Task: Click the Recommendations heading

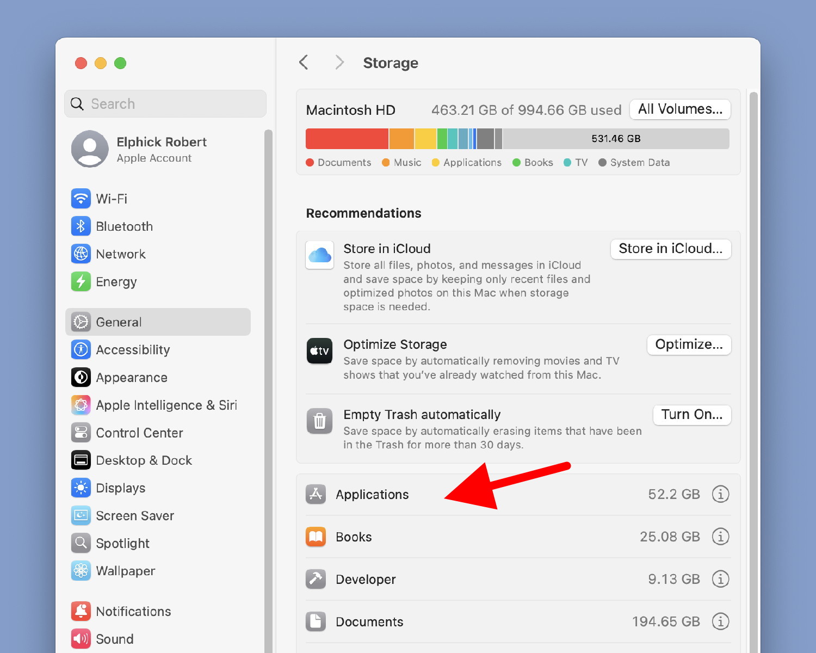Action: (364, 213)
